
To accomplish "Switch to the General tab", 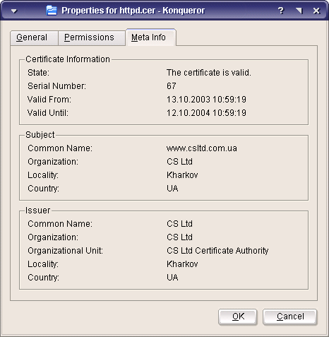I will point(35,37).
